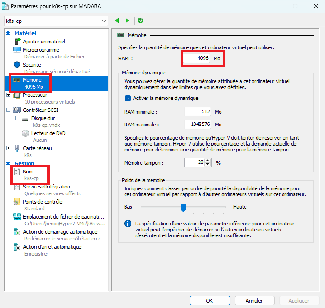Click the Nom text cursor icon
This screenshot has height=308, width=325.
17,172
